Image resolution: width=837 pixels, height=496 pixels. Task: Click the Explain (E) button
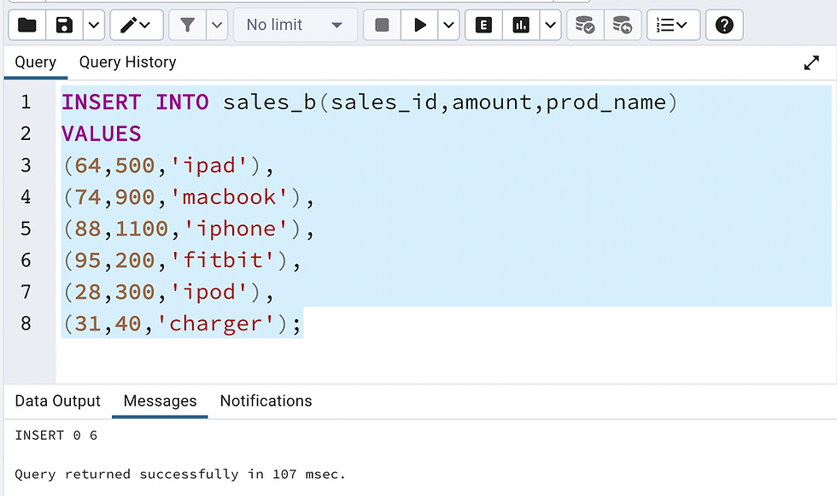point(483,25)
